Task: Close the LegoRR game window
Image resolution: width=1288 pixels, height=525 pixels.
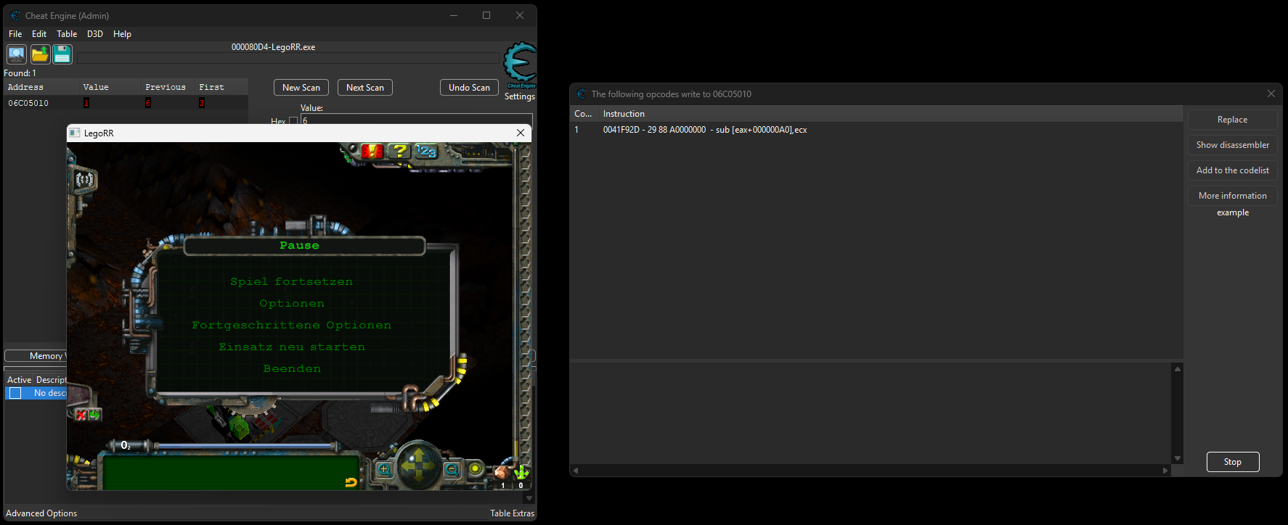Action: [x=520, y=133]
